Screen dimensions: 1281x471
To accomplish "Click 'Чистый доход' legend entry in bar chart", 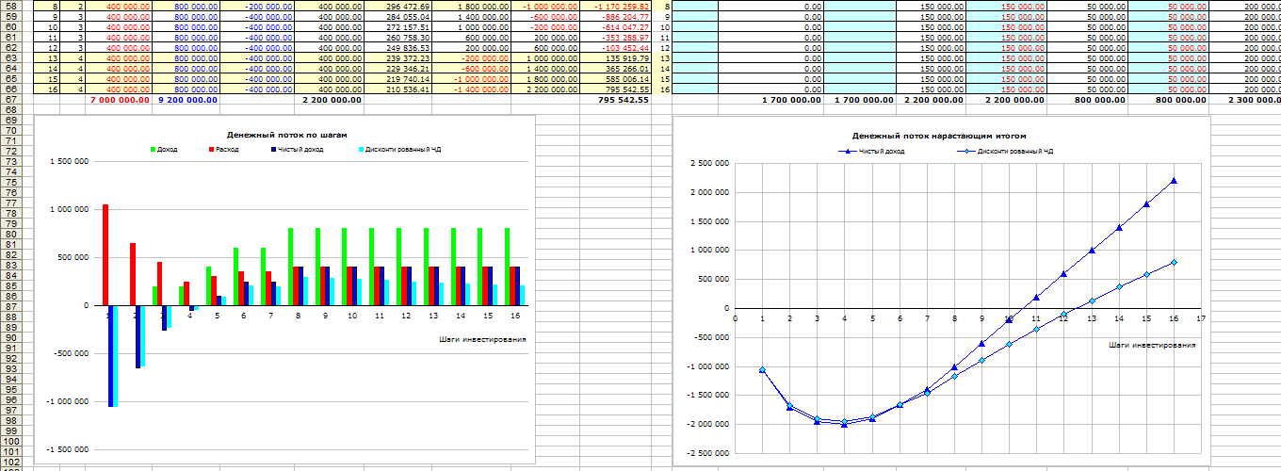I will pos(297,150).
